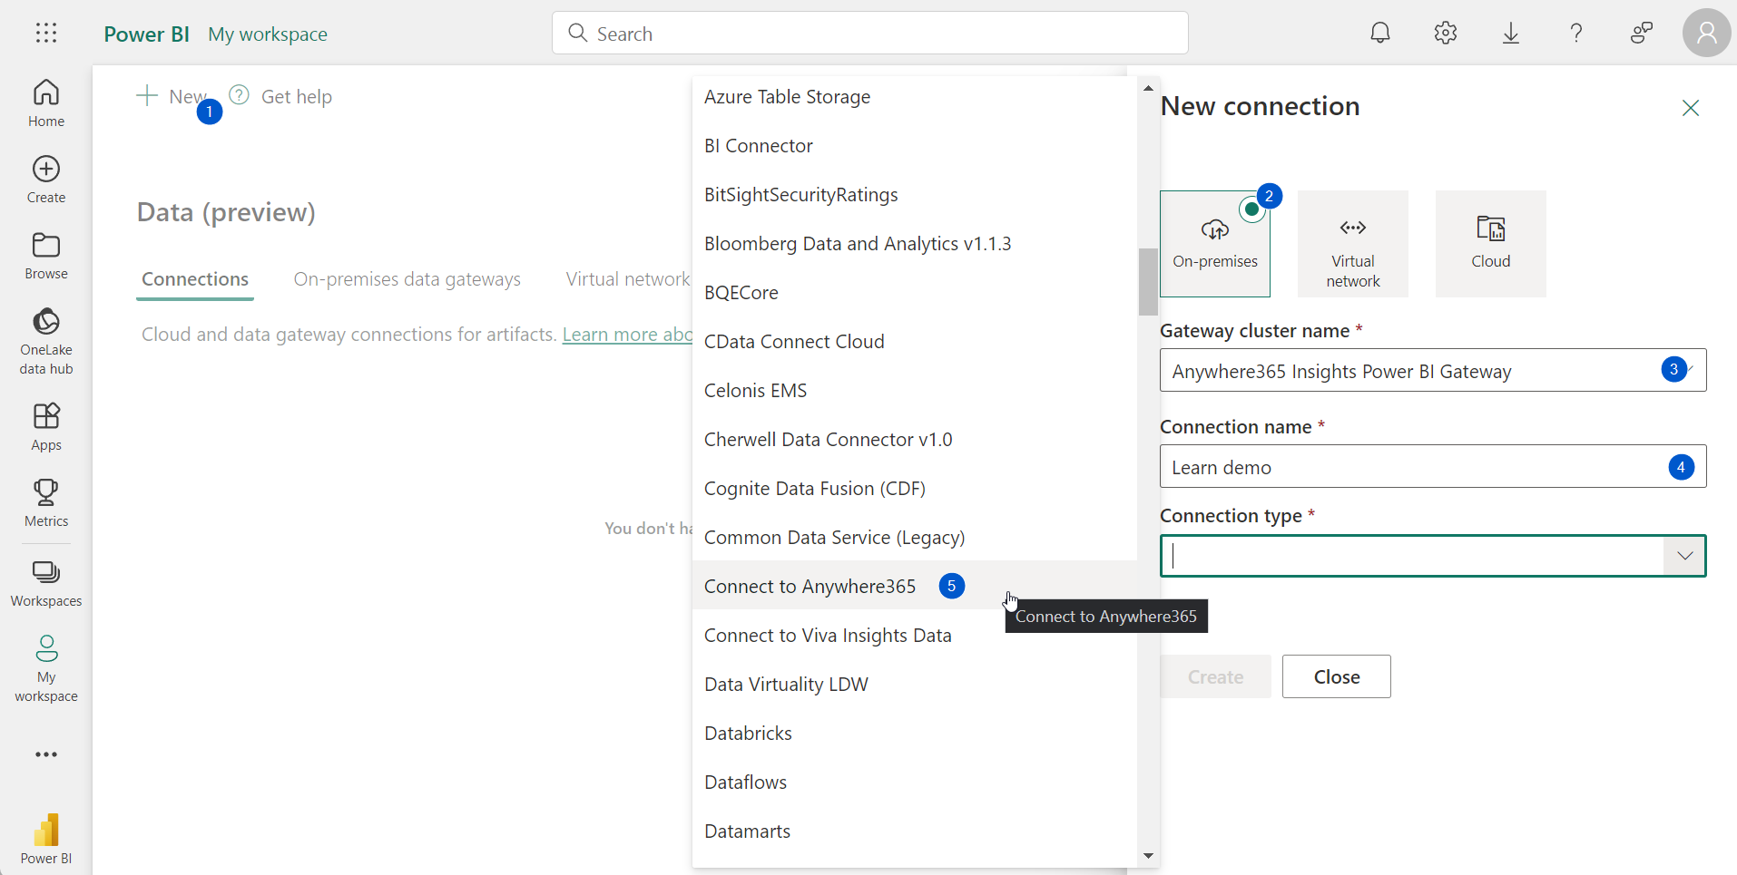Screen dimensions: 1737x875
Task: Choose Connect to Anywhere365
Action: 915,587
